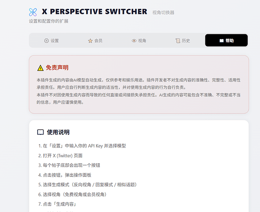The height and width of the screenshot is (212, 260).
Task: Click the X PERSPECTIVE SWITCHER title
Action: [94, 11]
